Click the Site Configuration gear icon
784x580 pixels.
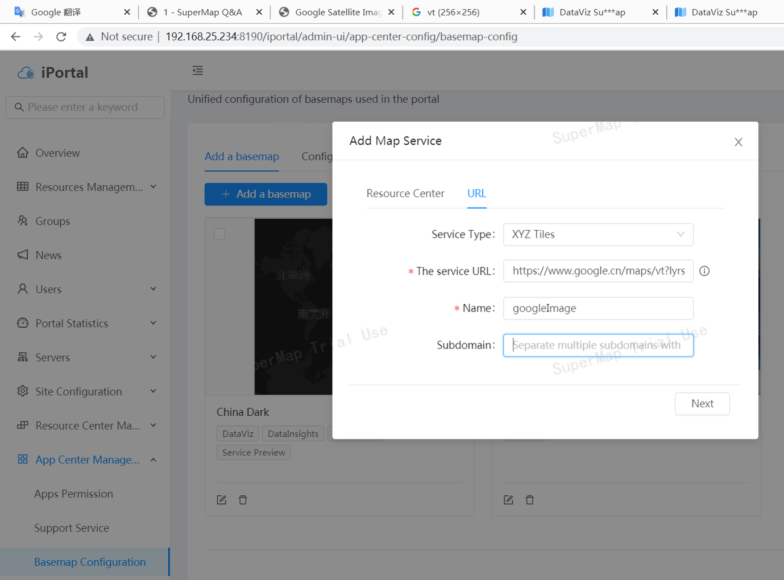[23, 391]
